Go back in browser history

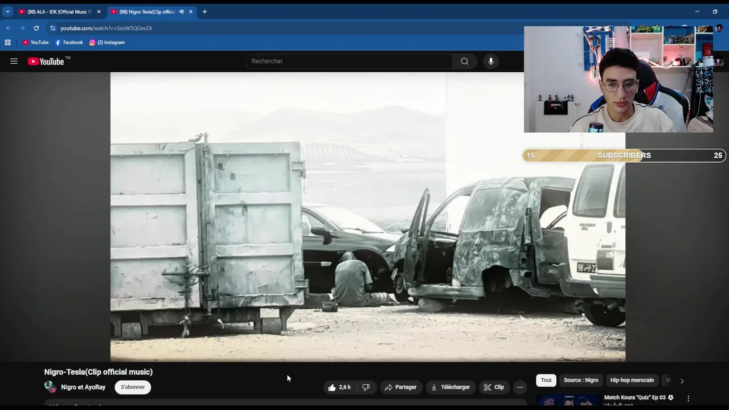9,28
